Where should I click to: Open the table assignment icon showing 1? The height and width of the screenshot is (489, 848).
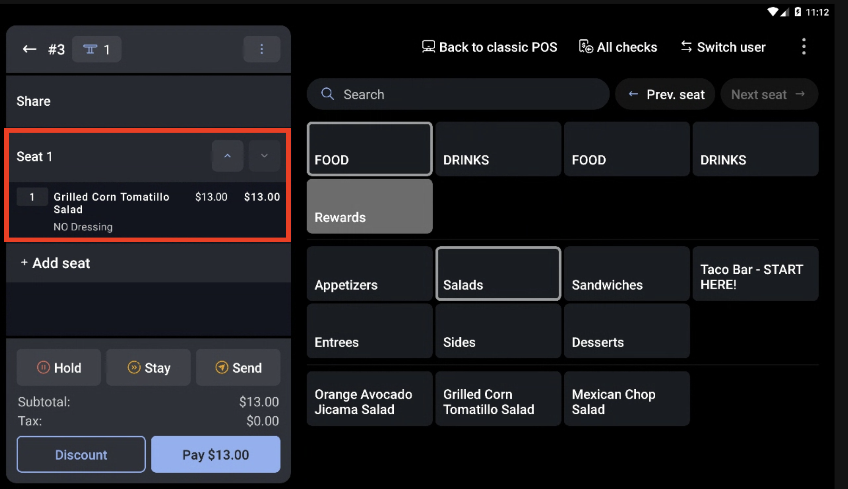click(96, 49)
